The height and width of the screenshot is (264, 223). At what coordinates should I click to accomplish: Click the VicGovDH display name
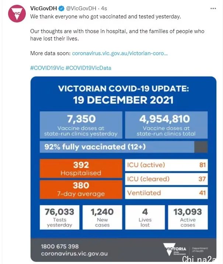click(43, 8)
